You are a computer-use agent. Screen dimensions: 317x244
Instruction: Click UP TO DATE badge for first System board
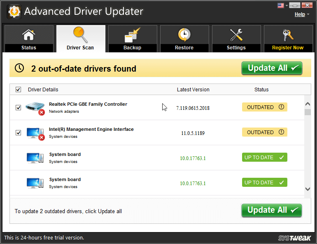pos(265,157)
